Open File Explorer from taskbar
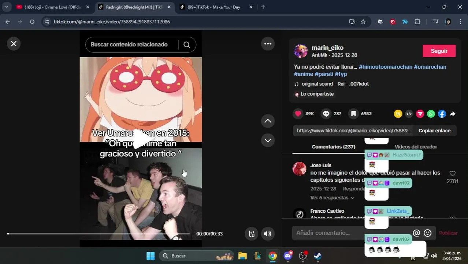 (x=242, y=256)
